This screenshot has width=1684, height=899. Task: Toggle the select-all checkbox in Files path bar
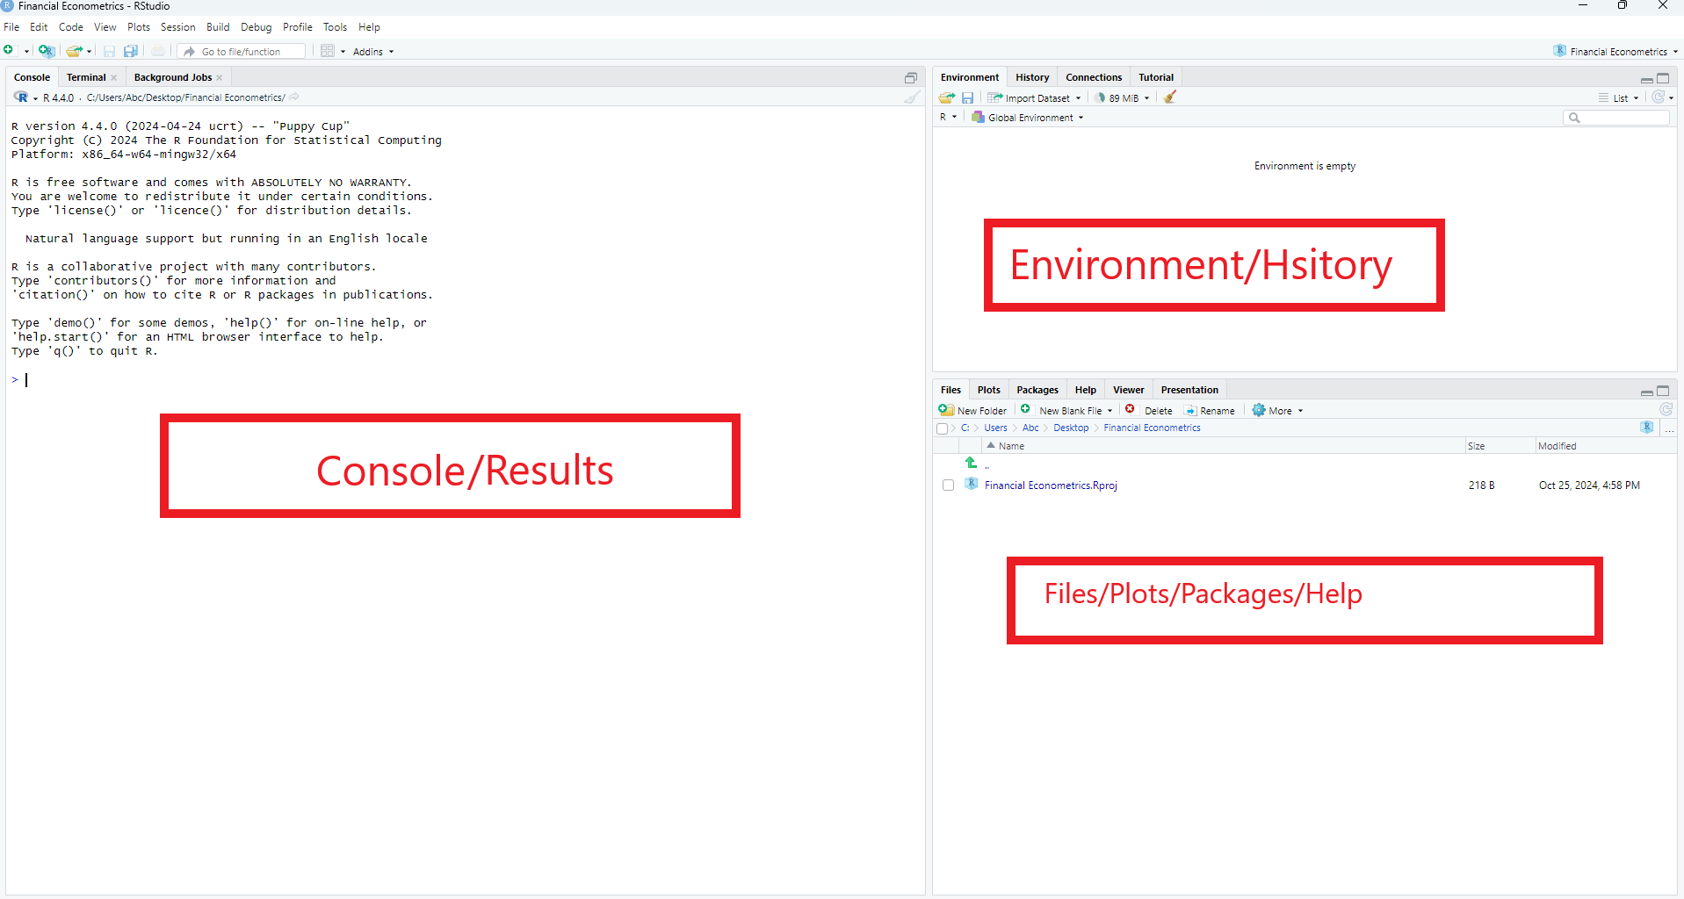pyautogui.click(x=943, y=428)
